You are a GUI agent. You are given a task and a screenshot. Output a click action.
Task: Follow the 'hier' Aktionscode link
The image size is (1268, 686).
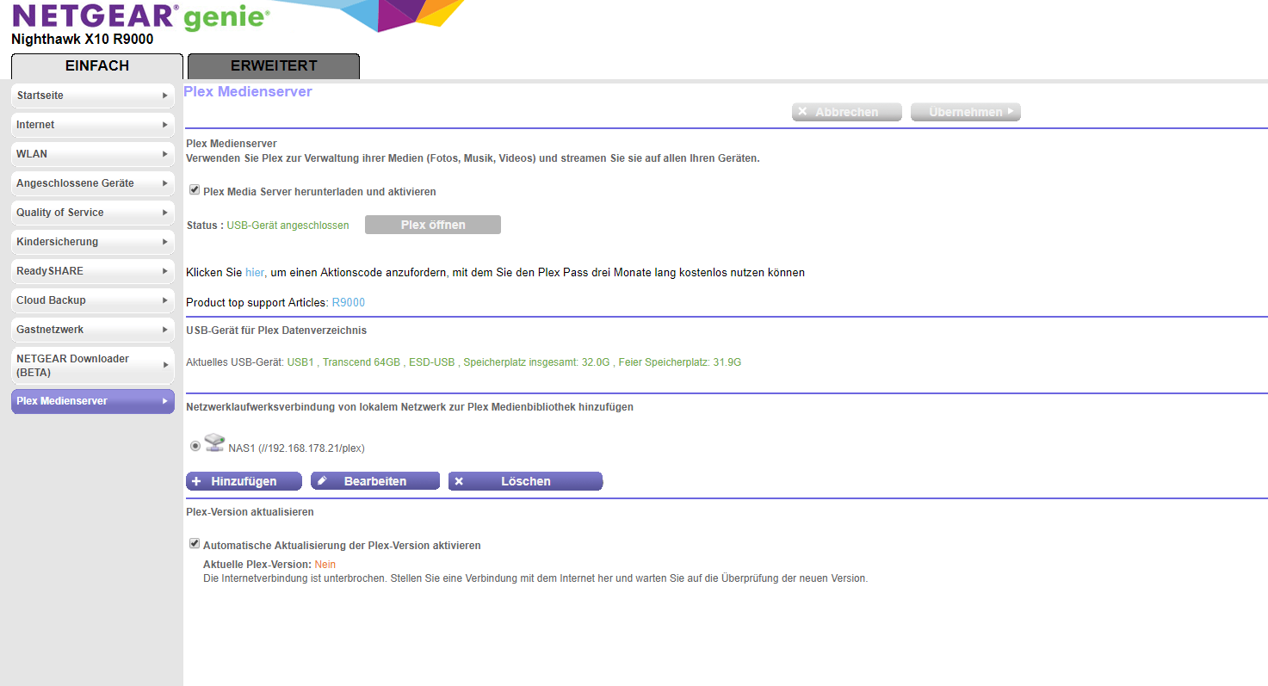click(x=255, y=272)
